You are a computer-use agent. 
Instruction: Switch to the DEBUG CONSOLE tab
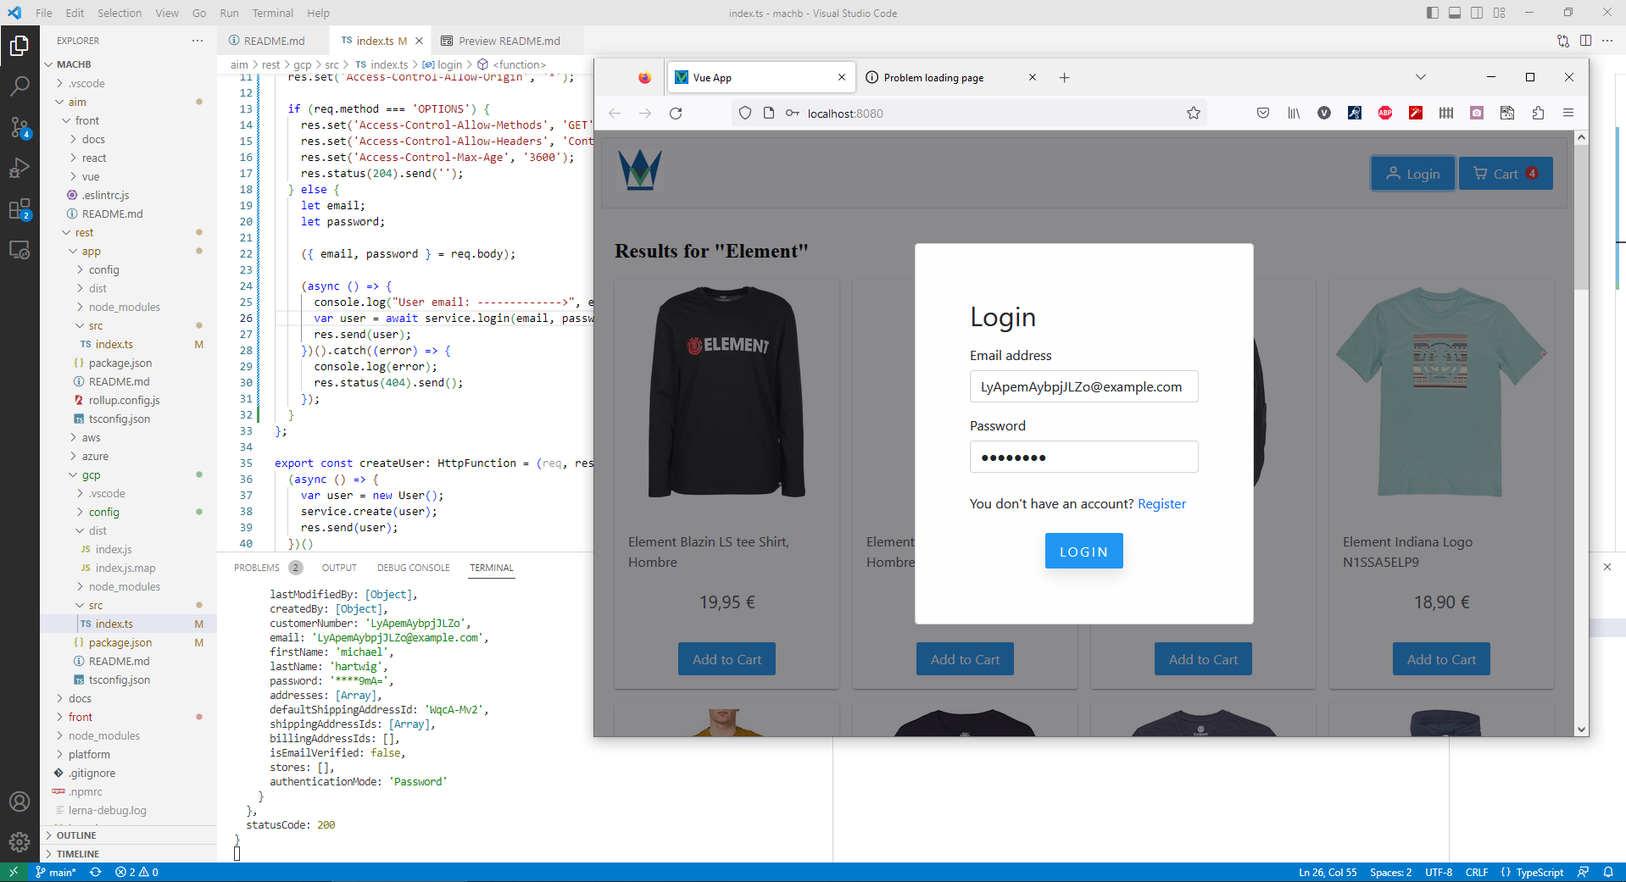414,568
